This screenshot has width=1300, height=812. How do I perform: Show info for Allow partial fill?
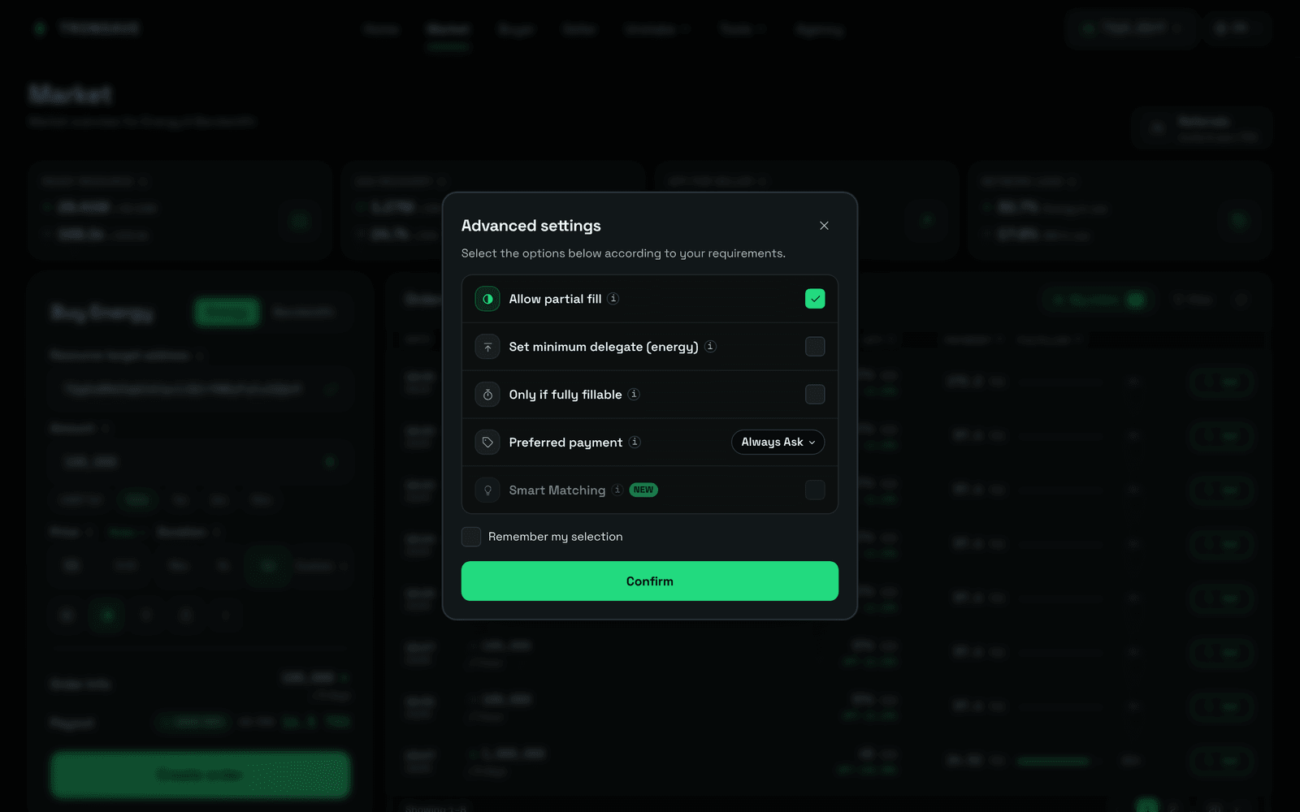613,299
